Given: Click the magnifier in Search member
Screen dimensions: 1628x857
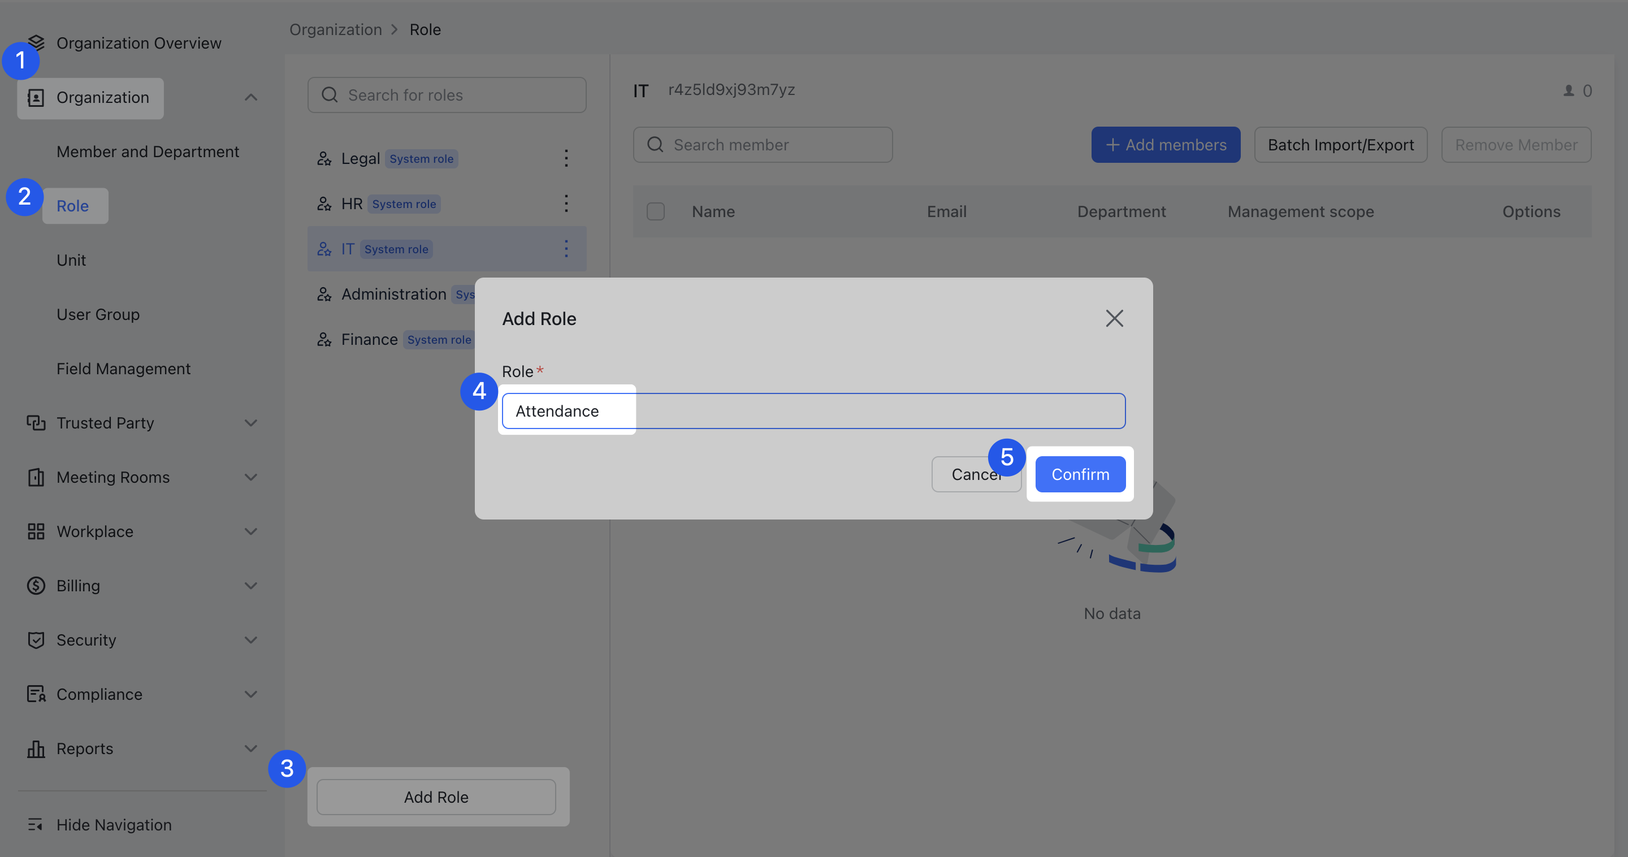Looking at the screenshot, I should [x=655, y=145].
